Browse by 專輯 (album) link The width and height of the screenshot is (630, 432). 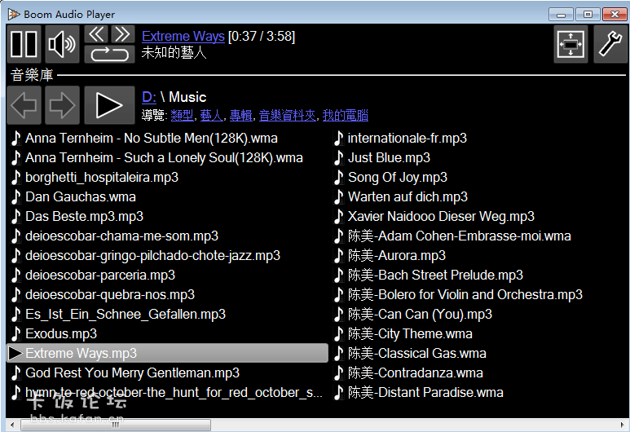[240, 115]
